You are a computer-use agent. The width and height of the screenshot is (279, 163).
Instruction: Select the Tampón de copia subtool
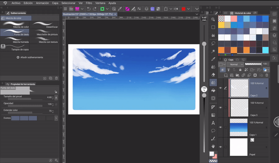[x=15, y=47]
